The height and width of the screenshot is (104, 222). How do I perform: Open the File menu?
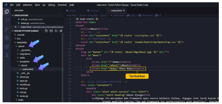12,5
